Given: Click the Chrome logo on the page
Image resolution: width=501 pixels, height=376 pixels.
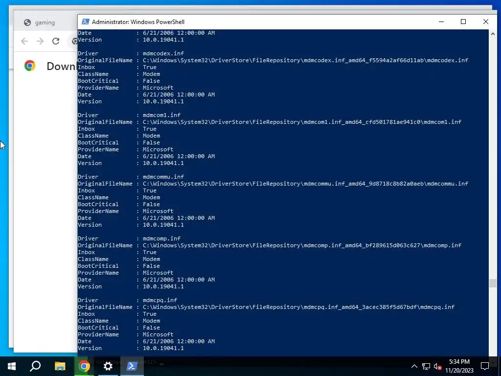Looking at the screenshot, I should [x=30, y=66].
